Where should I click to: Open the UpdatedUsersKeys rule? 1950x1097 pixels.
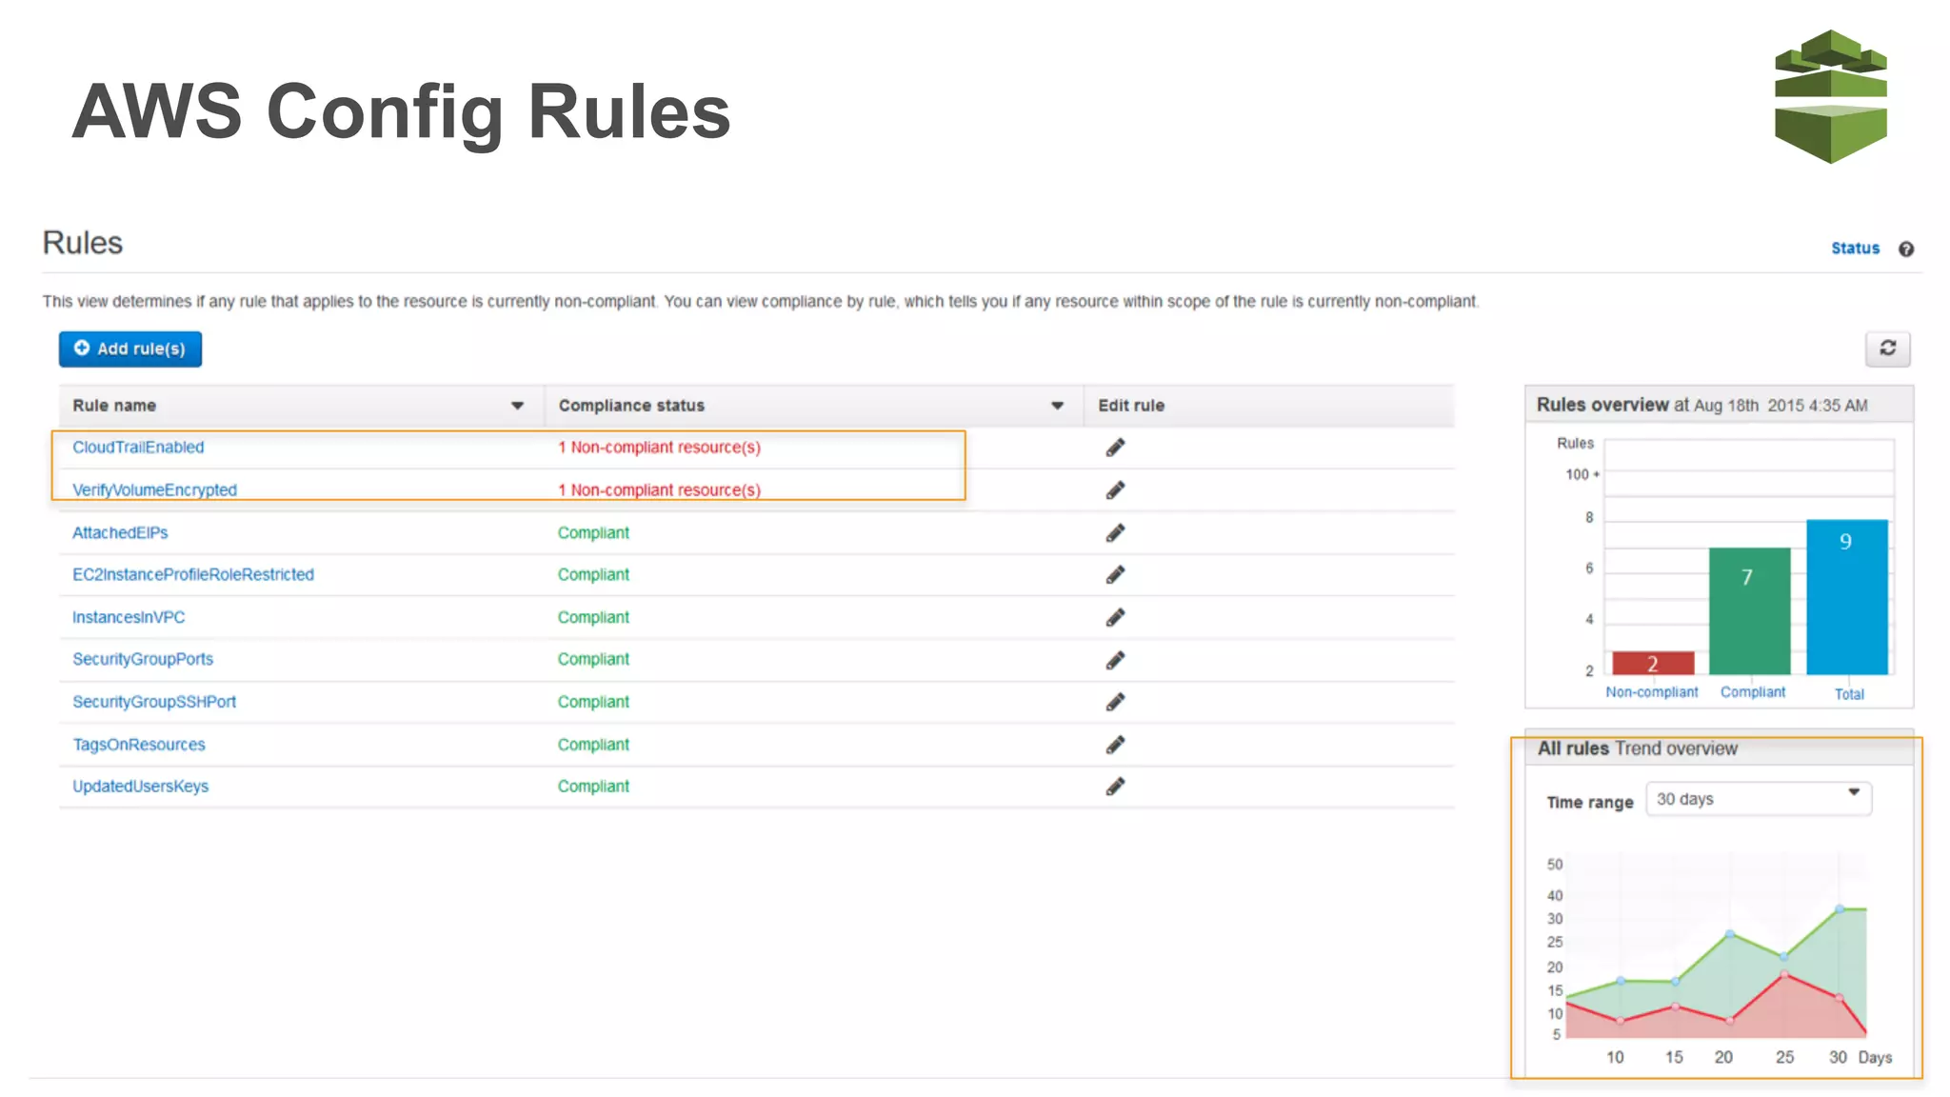[x=140, y=787]
